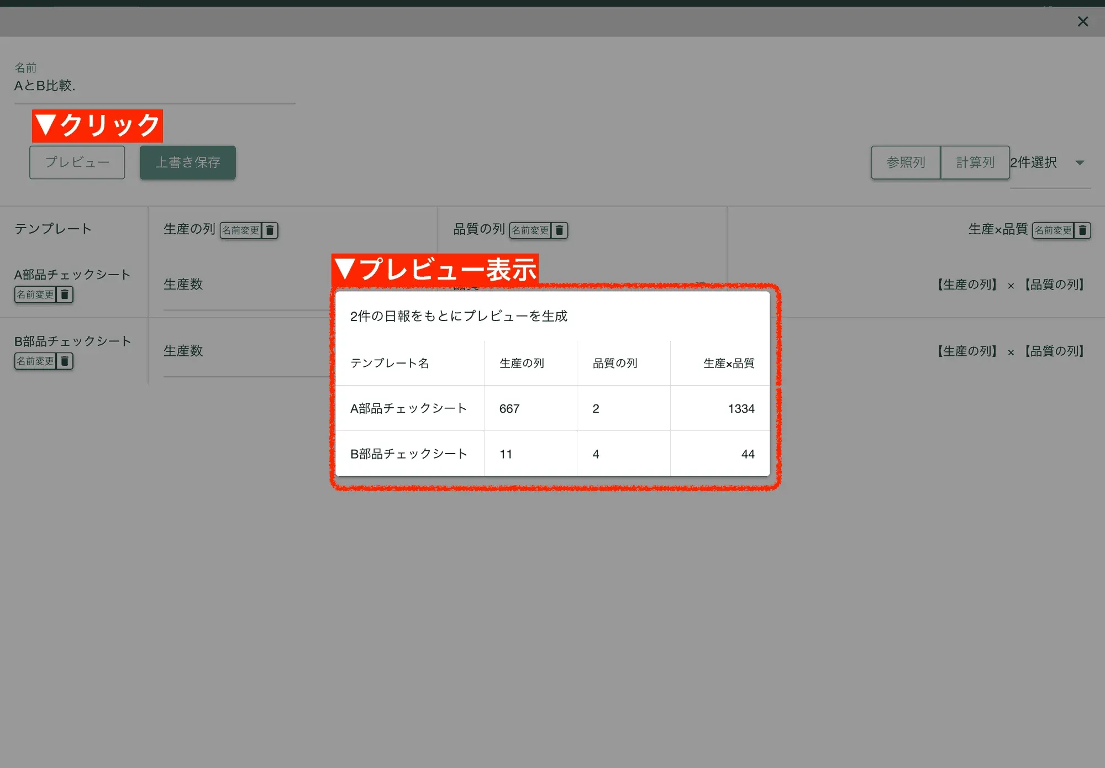This screenshot has width=1105, height=768.
Task: Click the プレビュー button
Action: (77, 162)
